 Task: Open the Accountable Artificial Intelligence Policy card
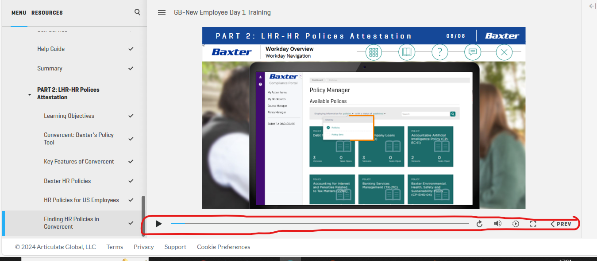coord(431,146)
